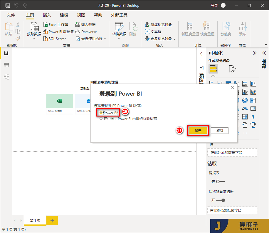Viewport: 269px width, 233px height.
Task: Open the 建模 ribbon tab
Action: (x=64, y=15)
